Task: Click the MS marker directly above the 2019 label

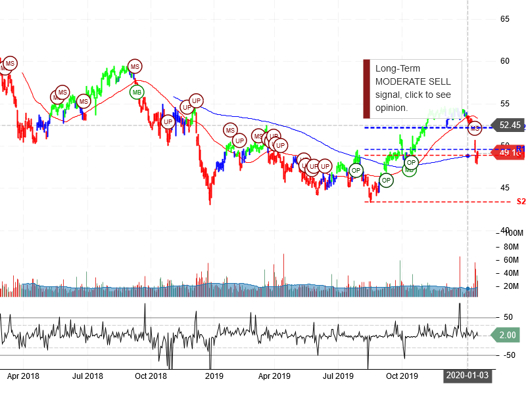Action: coord(229,130)
